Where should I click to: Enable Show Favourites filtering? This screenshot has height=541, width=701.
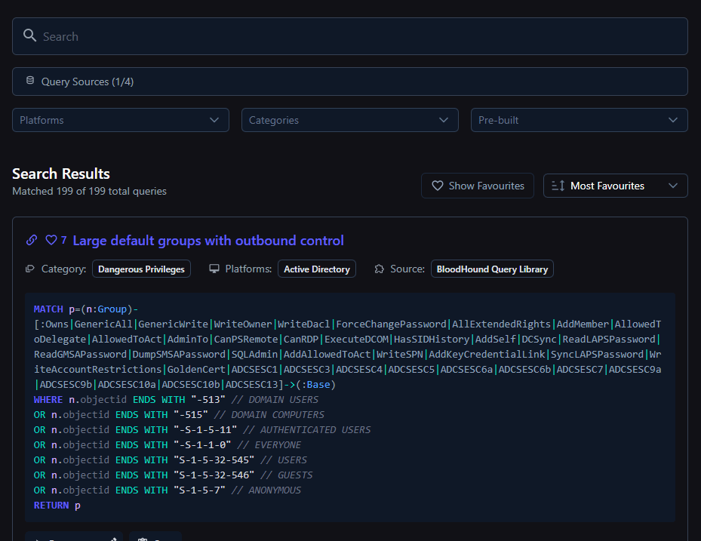coord(477,185)
